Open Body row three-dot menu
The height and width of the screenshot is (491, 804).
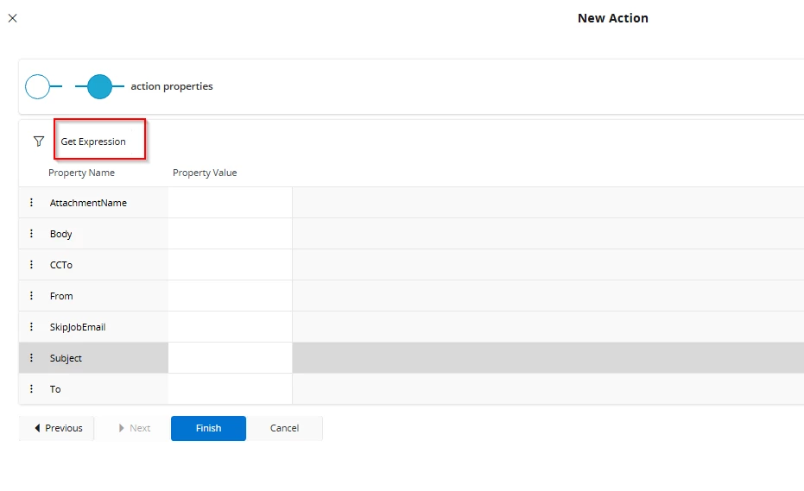coord(32,234)
